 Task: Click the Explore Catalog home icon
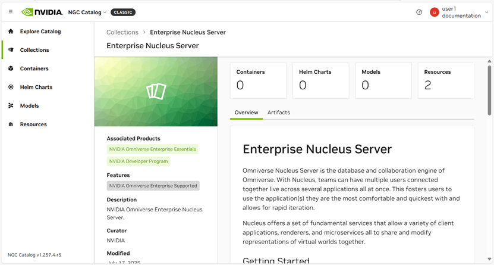click(11, 32)
